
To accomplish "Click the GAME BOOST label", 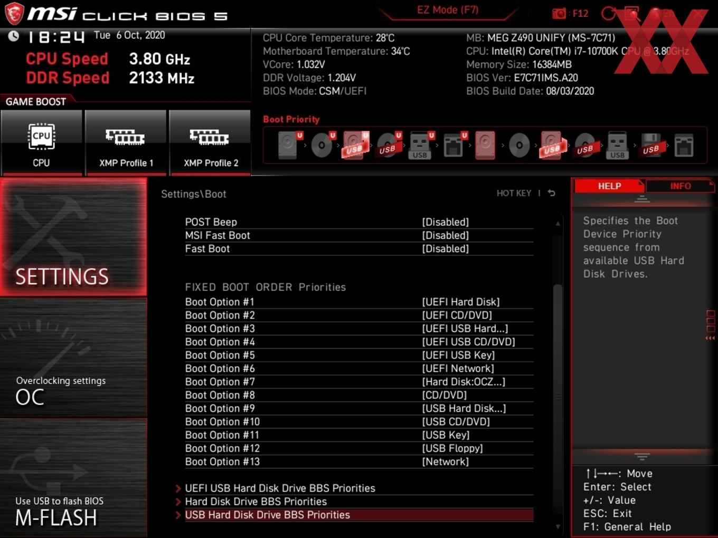I will pos(36,102).
